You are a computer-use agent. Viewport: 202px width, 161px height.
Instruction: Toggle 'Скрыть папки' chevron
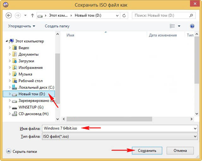click(x=9, y=151)
